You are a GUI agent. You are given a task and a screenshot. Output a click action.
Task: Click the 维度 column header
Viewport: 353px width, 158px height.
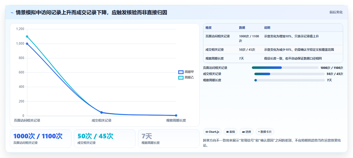coord(208,28)
